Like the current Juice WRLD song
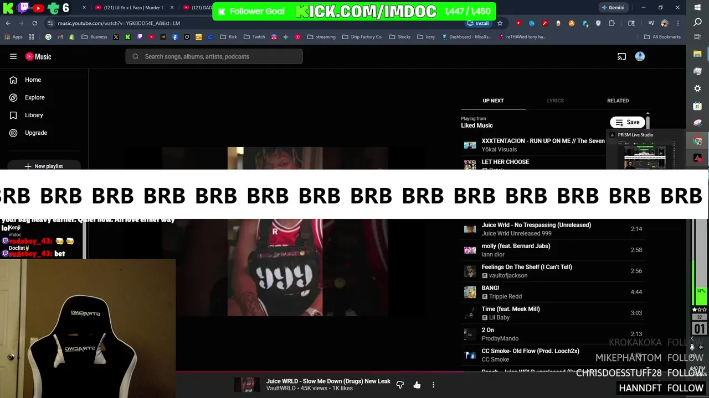Screen dimensions: 709x398 coord(417,385)
